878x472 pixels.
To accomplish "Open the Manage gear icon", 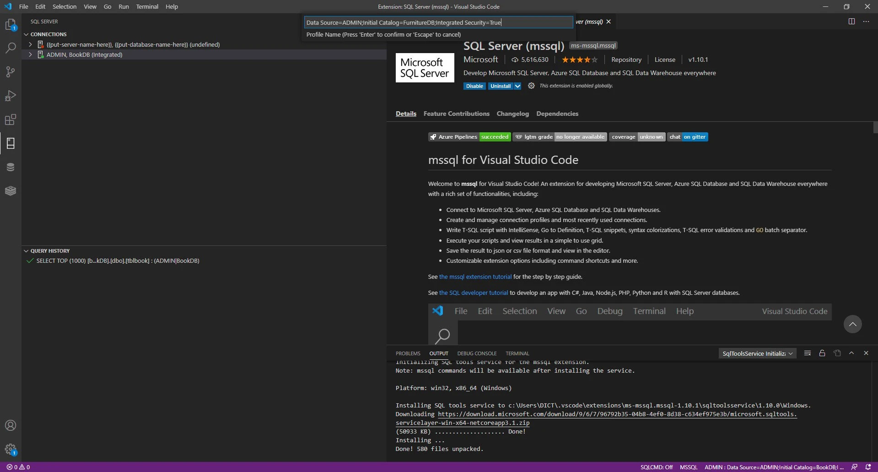I will click(10, 449).
